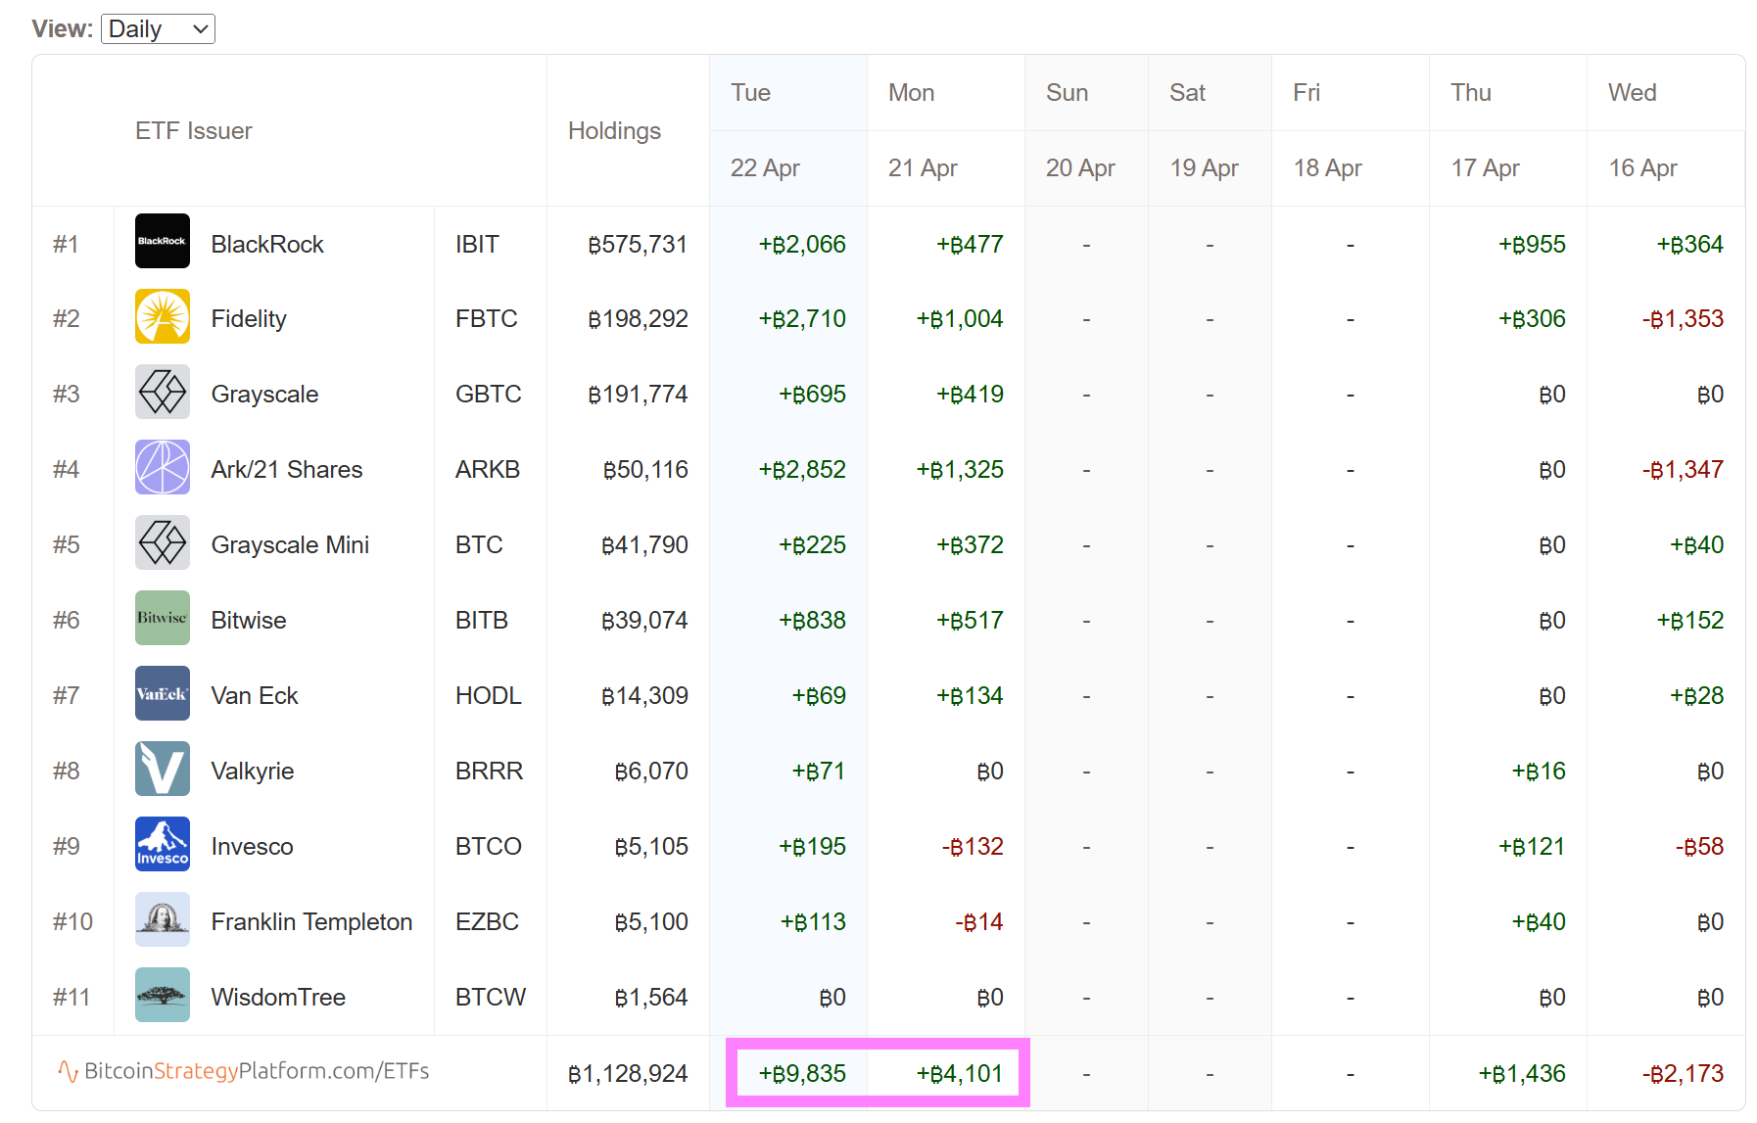Click the Fidelity sunburst logo
Screen dimensions: 1757x1123
[x=162, y=316]
